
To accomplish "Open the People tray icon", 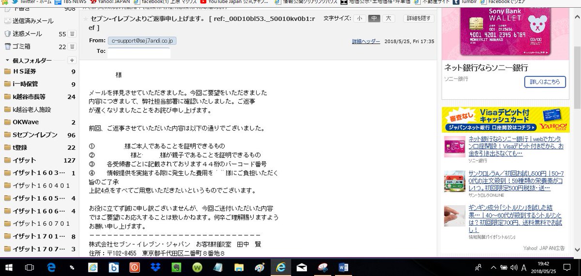I will [478, 267].
